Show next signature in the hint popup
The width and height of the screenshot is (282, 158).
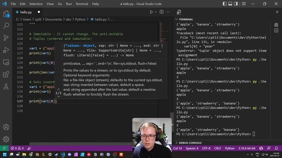59,97
